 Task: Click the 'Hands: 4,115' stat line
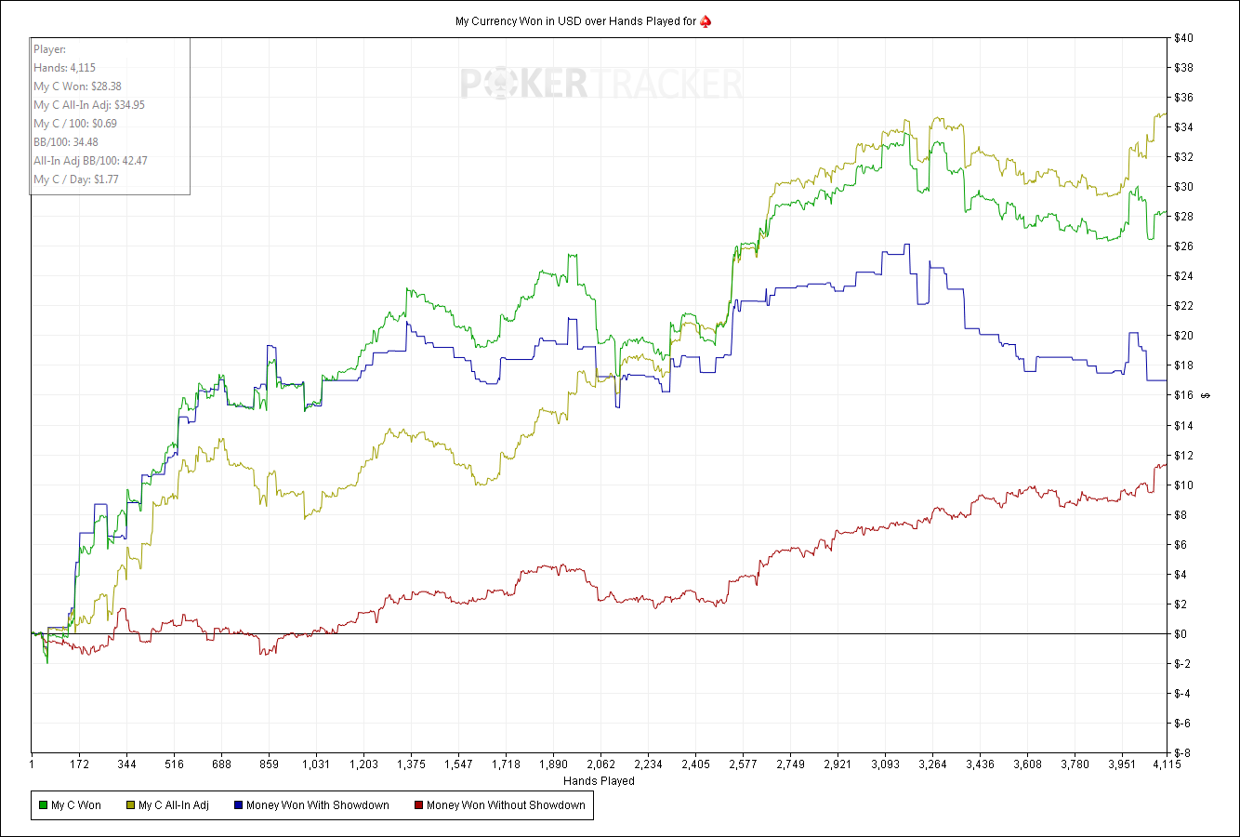coord(65,68)
